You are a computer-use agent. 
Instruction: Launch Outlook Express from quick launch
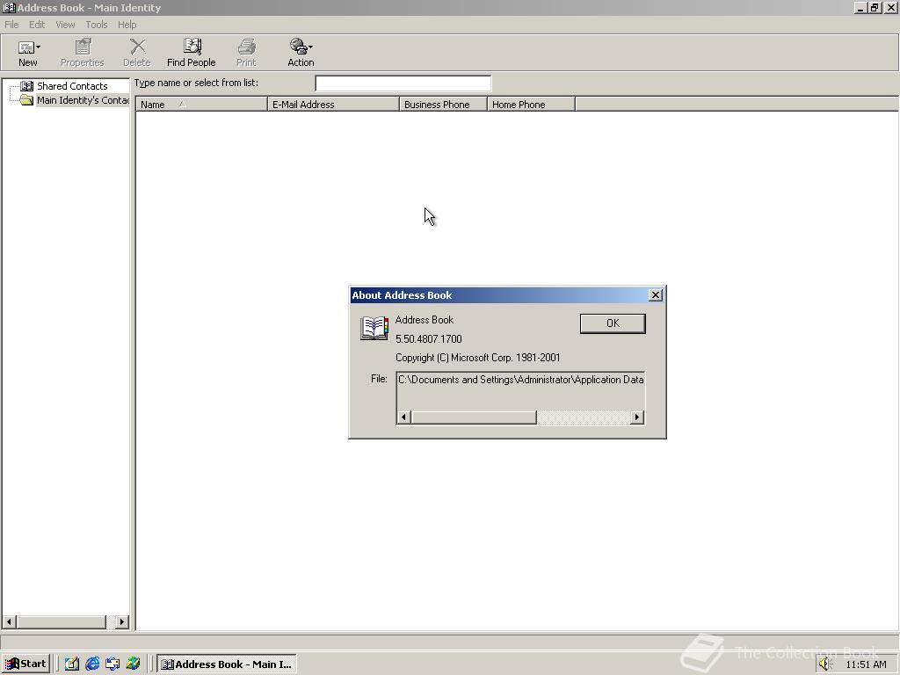[112, 664]
